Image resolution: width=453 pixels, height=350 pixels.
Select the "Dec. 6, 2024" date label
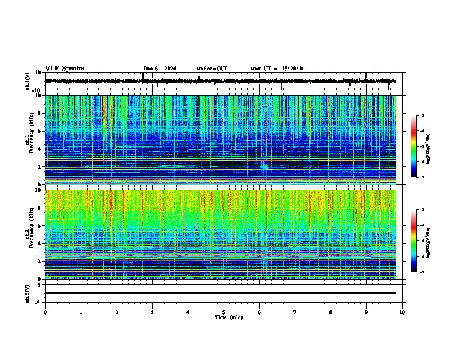(160, 69)
